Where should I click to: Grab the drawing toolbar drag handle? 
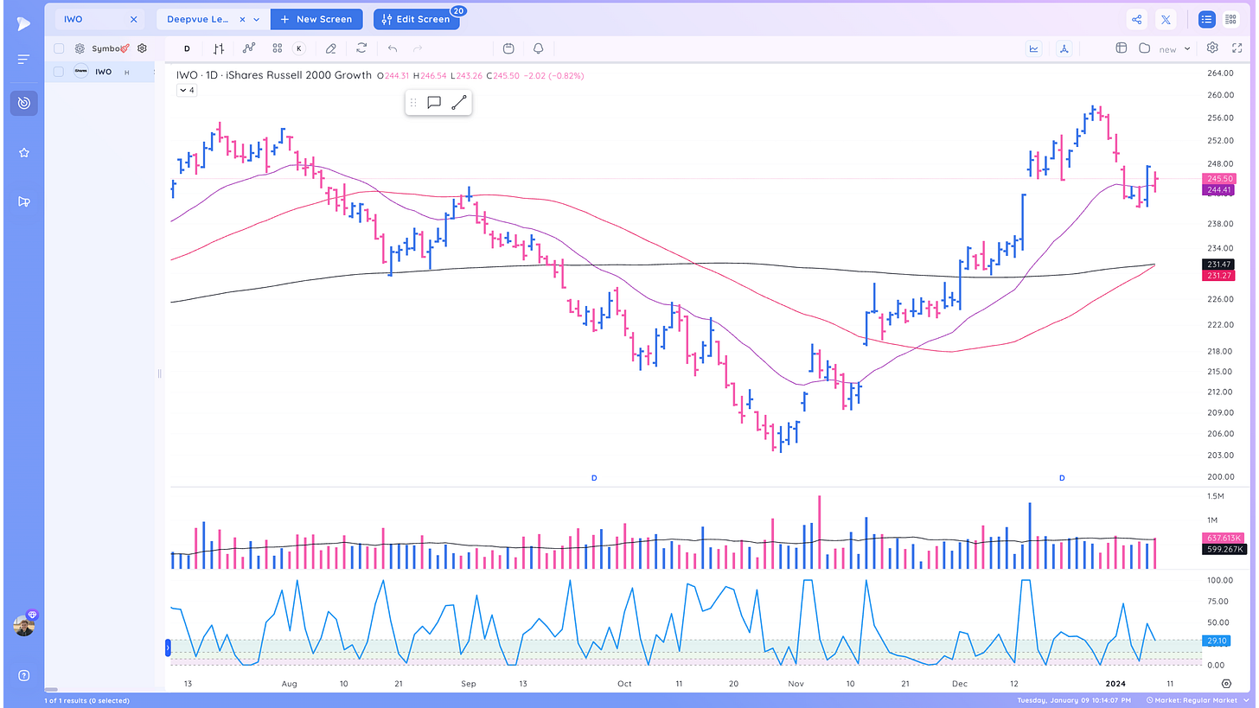(413, 103)
